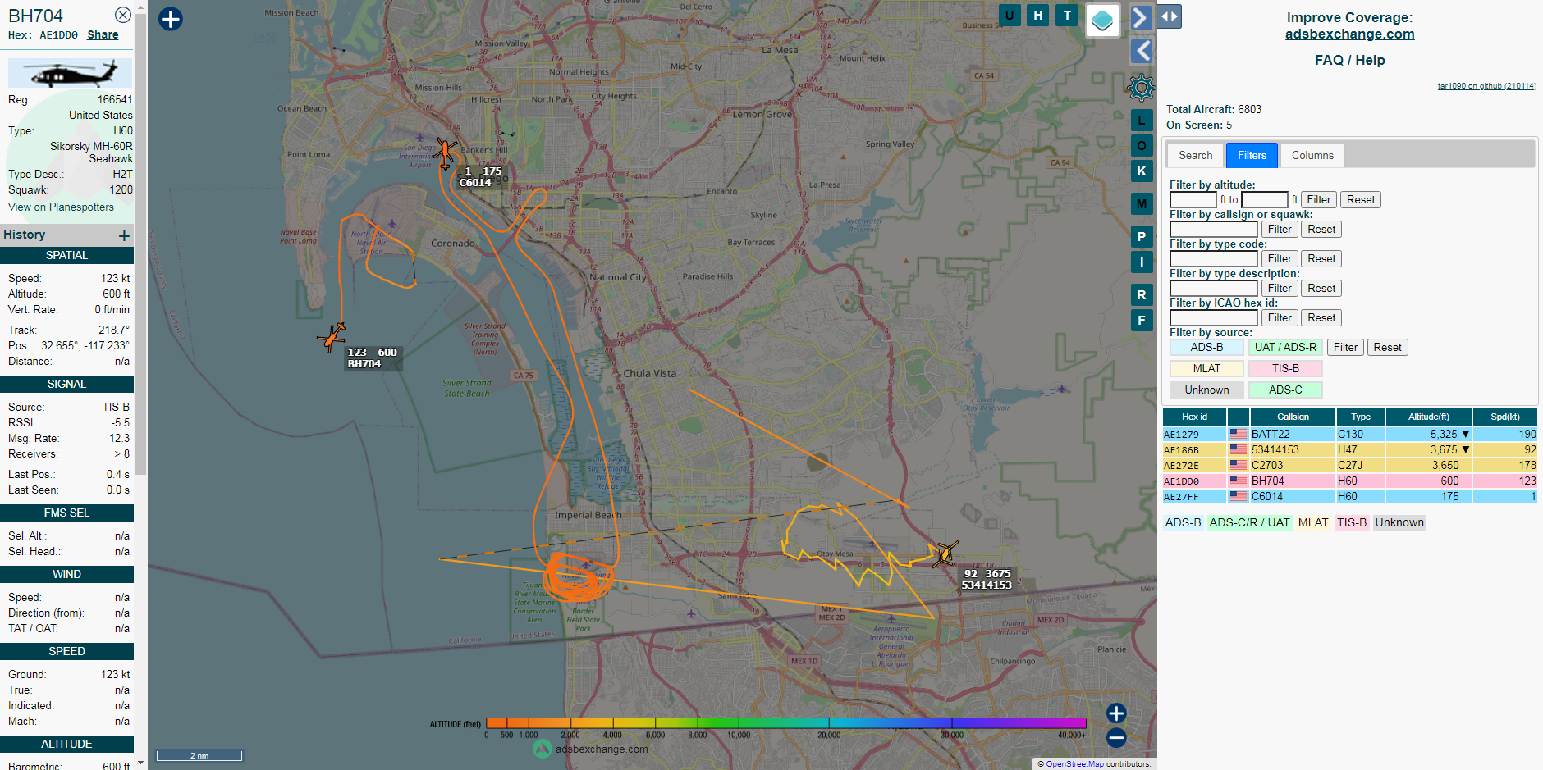This screenshot has width=1543, height=770.
Task: Toggle the UAT / ADS-R source filter
Action: pos(1285,348)
